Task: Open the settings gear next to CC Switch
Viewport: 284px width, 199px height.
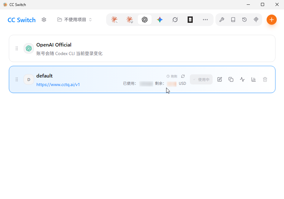Action: click(44, 20)
